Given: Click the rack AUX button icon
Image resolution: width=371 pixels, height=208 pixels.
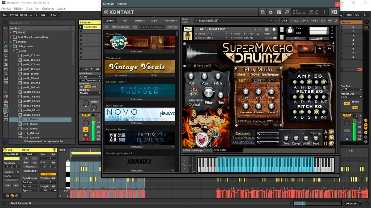Looking at the screenshot, I should pos(330,21).
